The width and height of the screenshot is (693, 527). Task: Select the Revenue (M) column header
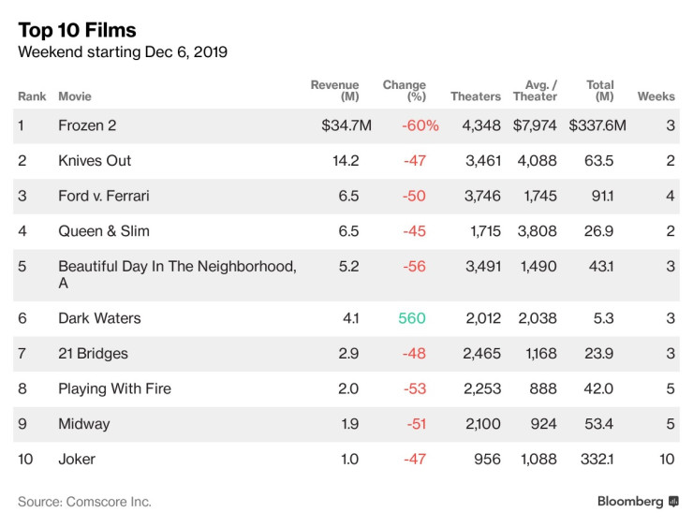(x=334, y=91)
